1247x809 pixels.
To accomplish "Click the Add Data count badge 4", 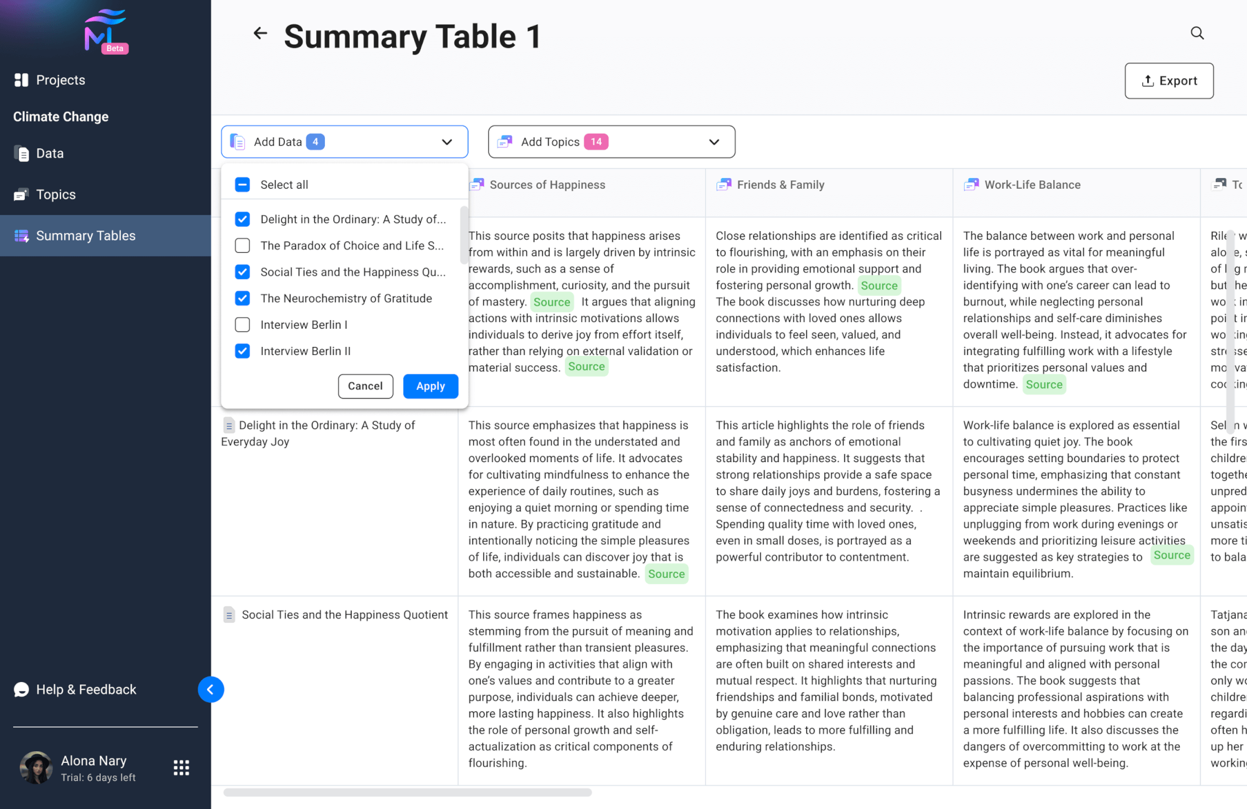I will point(315,142).
